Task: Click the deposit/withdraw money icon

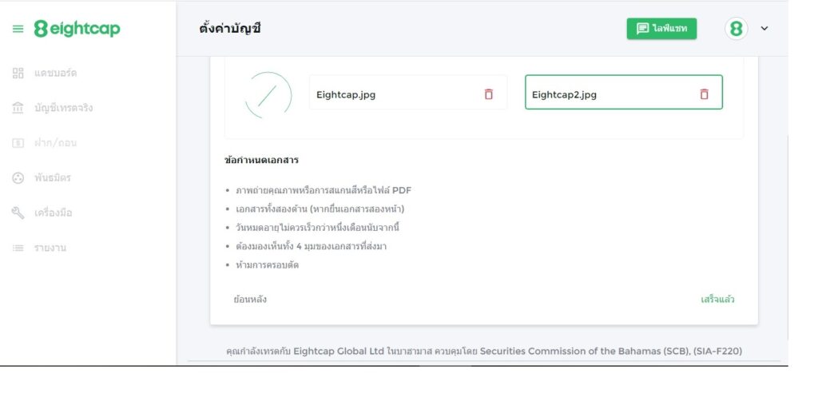Action: point(18,143)
